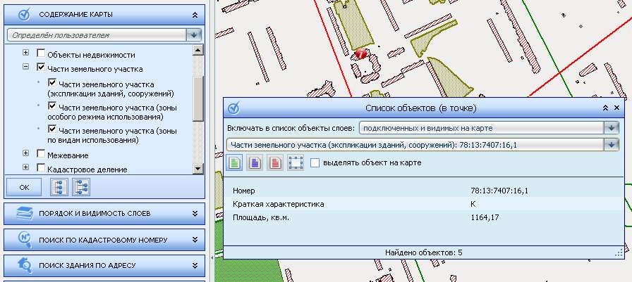Viewport: 632px width, 282px height.
Task: Click the Площадь, кв.м. row label
Action: tap(261, 217)
